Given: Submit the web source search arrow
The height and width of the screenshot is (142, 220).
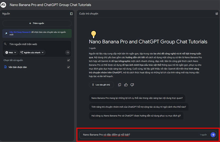Looking at the screenshot, I should (68, 52).
